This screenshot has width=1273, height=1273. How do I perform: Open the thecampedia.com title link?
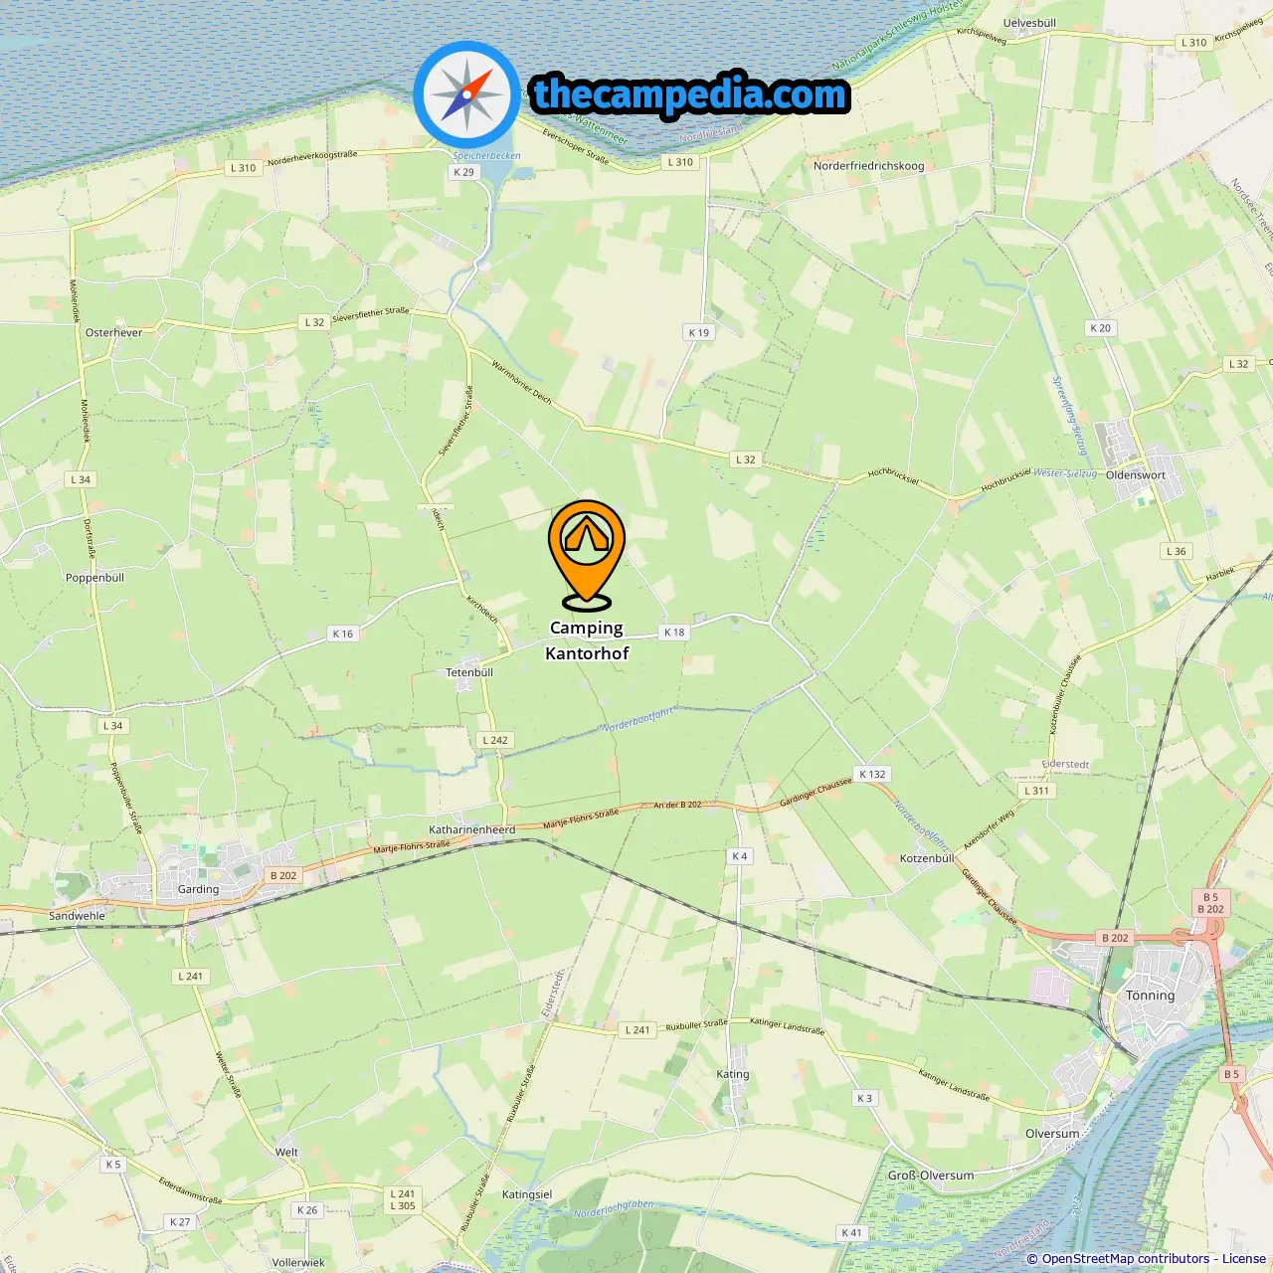[690, 94]
